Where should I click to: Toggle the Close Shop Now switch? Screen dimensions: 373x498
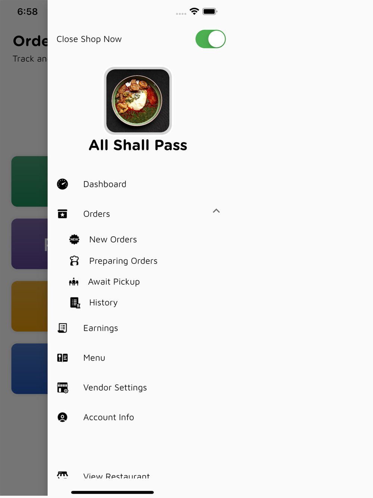pos(210,39)
